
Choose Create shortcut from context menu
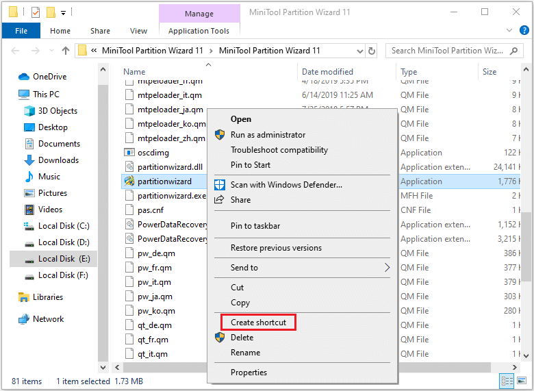click(x=259, y=323)
